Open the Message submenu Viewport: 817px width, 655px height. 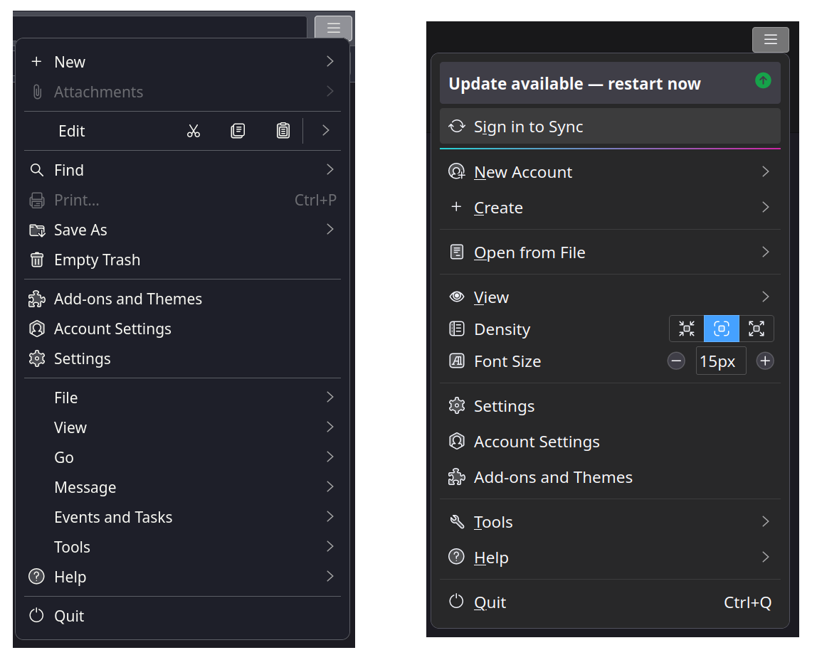click(85, 487)
